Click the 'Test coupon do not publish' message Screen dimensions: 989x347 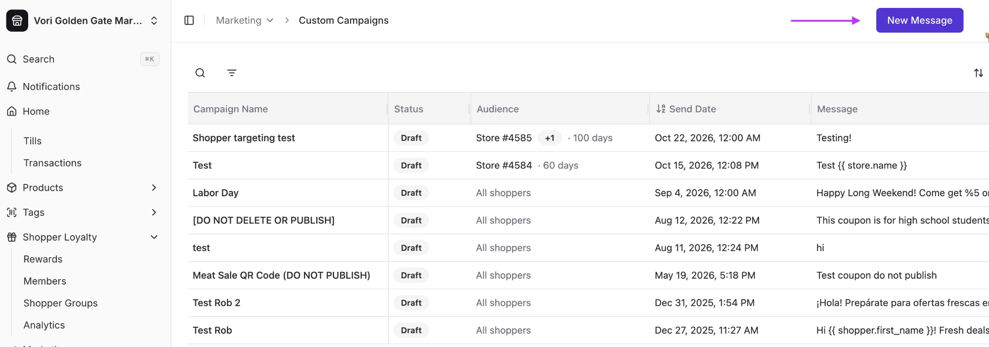[877, 275]
